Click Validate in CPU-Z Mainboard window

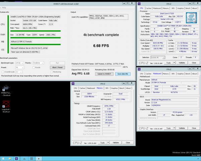[182, 128]
